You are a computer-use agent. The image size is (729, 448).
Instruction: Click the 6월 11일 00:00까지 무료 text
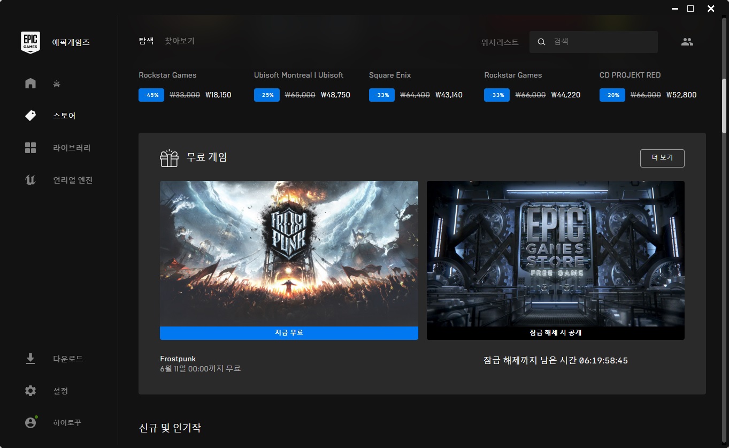tap(200, 369)
